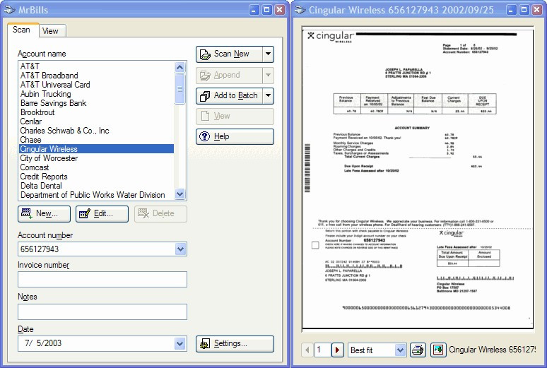Viewport: 547px width, 368px height.
Task: Select Brooktrout account
Action: tap(96, 112)
